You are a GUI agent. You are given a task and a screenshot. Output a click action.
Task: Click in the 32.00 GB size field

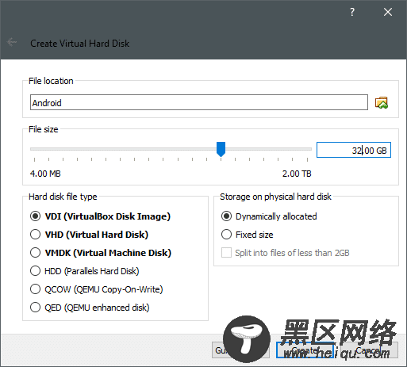click(354, 150)
